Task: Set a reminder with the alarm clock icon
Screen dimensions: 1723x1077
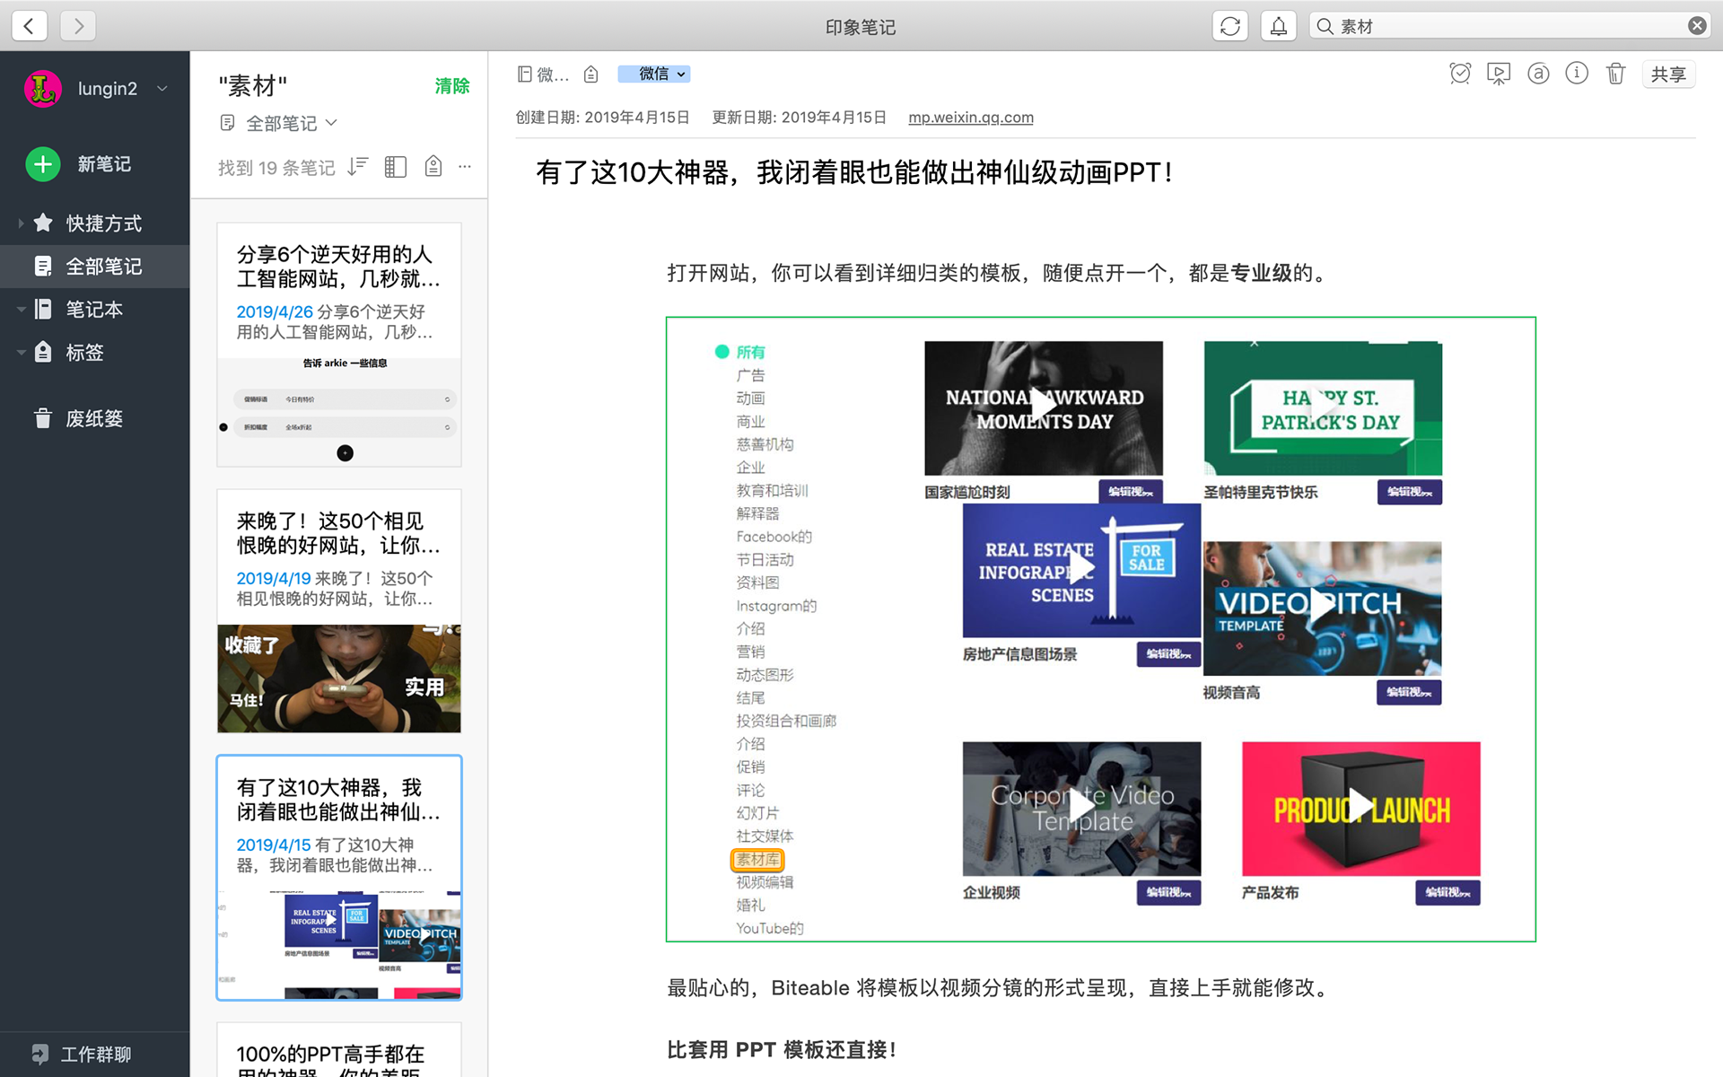Action: click(1460, 74)
